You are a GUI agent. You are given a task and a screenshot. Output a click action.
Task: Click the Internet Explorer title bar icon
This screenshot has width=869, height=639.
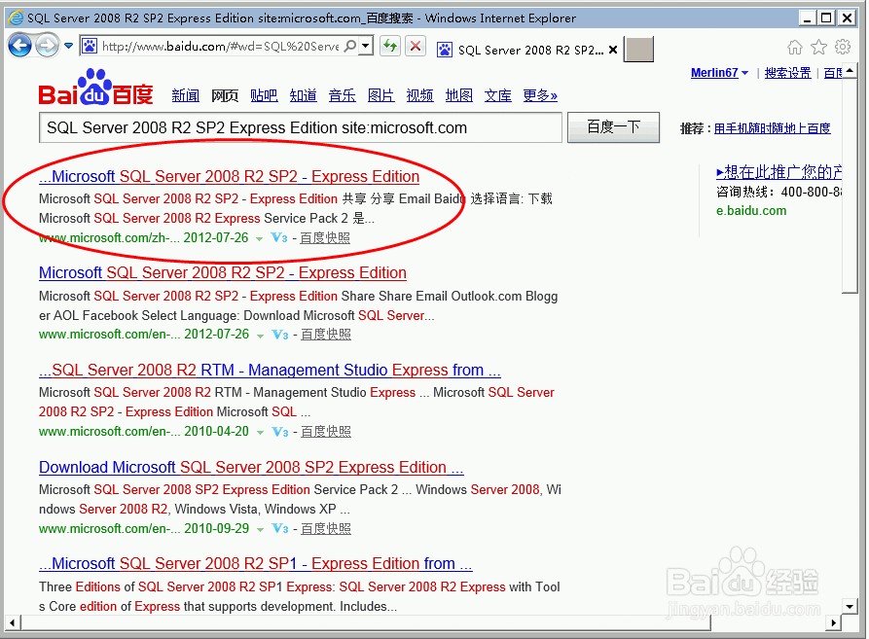pos(17,18)
